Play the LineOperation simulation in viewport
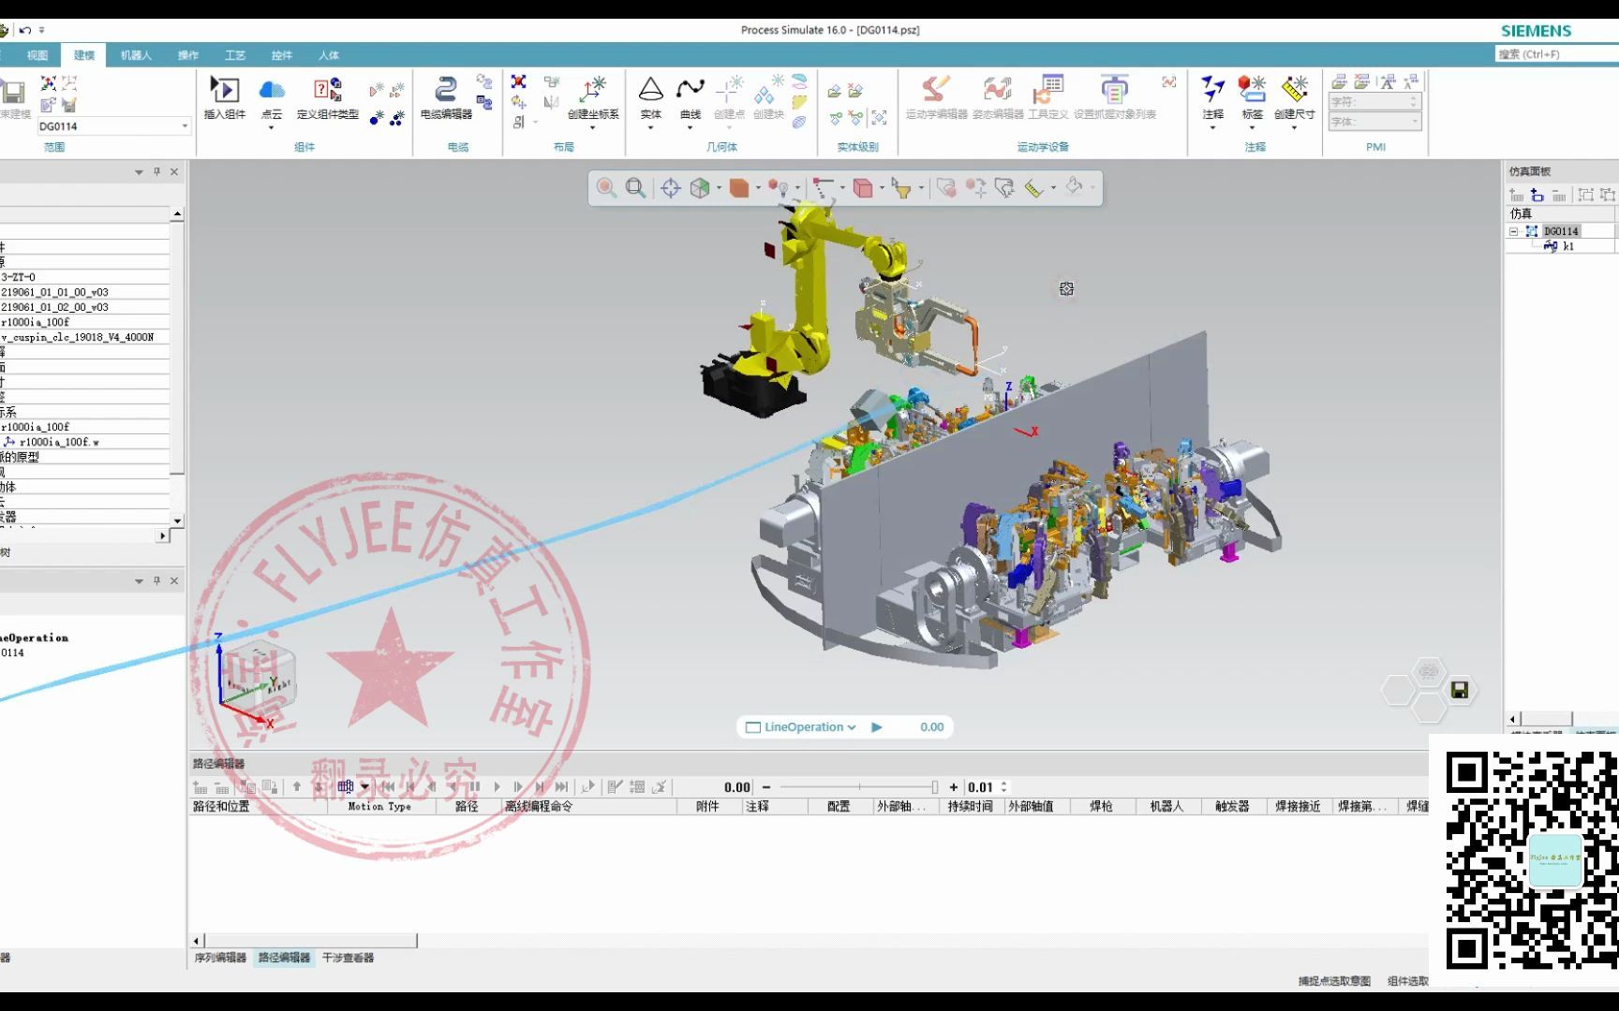The image size is (1619, 1011). pos(877,727)
